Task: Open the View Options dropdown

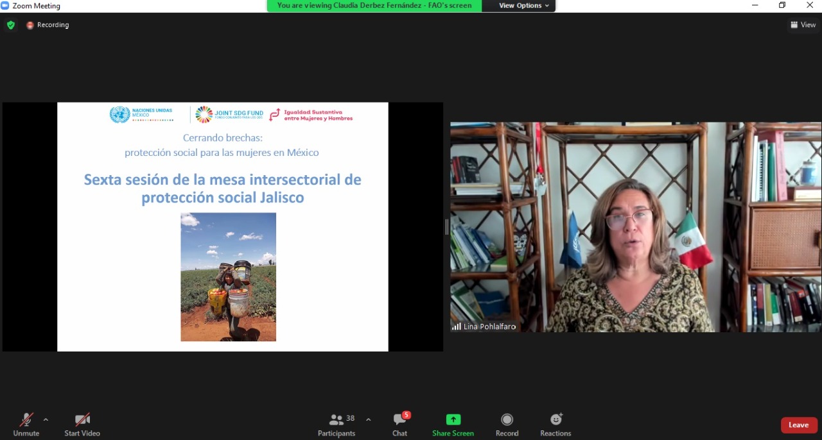Action: coord(524,6)
